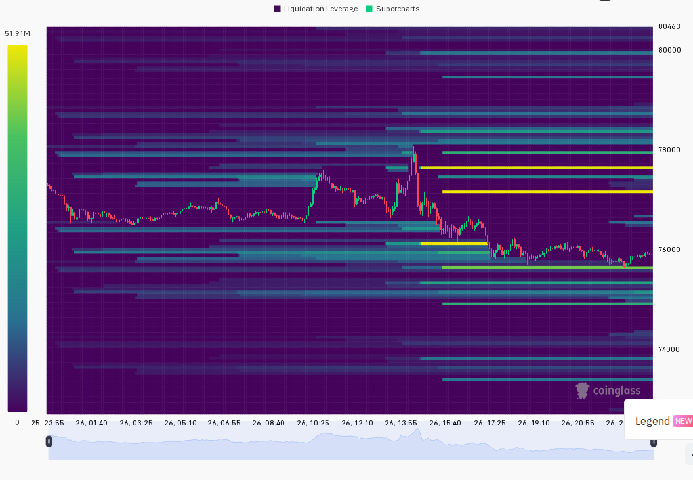Image resolution: width=693 pixels, height=480 pixels.
Task: Click the heatmap color scale gradient bar
Action: pyautogui.click(x=17, y=229)
